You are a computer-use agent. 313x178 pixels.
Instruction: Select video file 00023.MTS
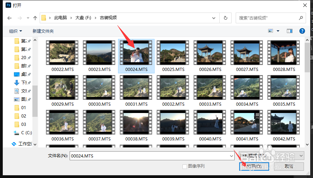pos(100,56)
